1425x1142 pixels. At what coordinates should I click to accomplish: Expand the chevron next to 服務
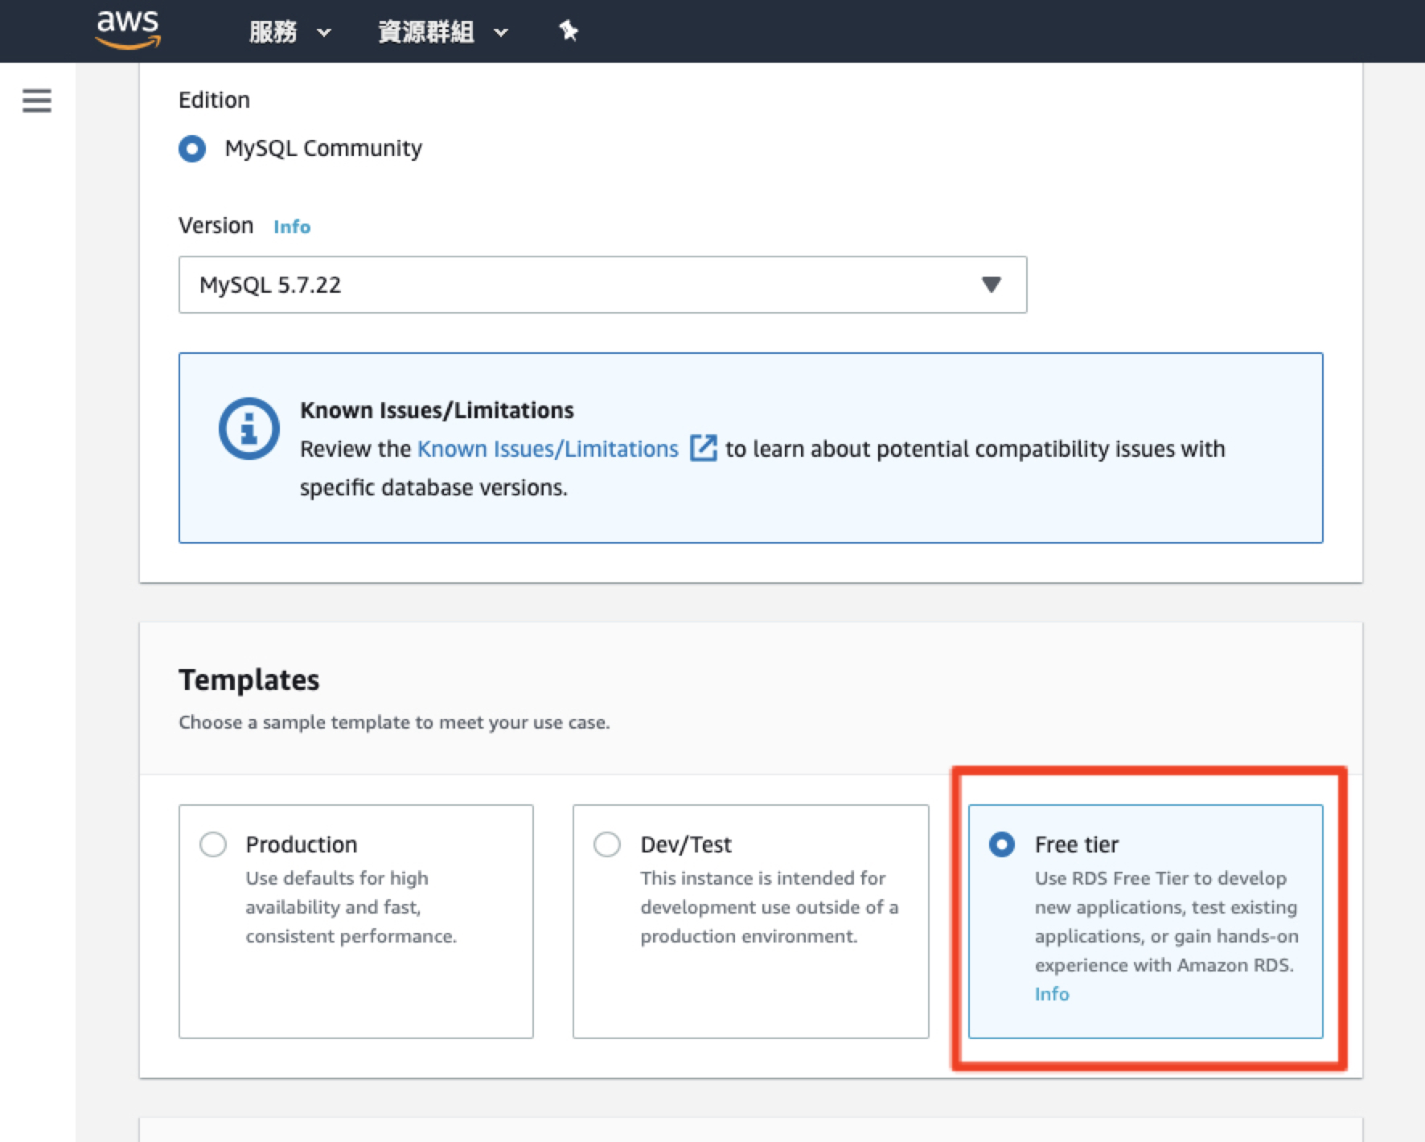[x=324, y=33]
